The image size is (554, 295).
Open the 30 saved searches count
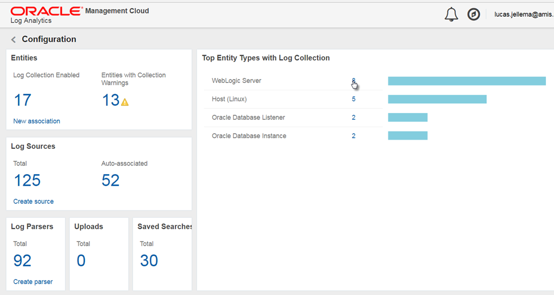click(149, 261)
